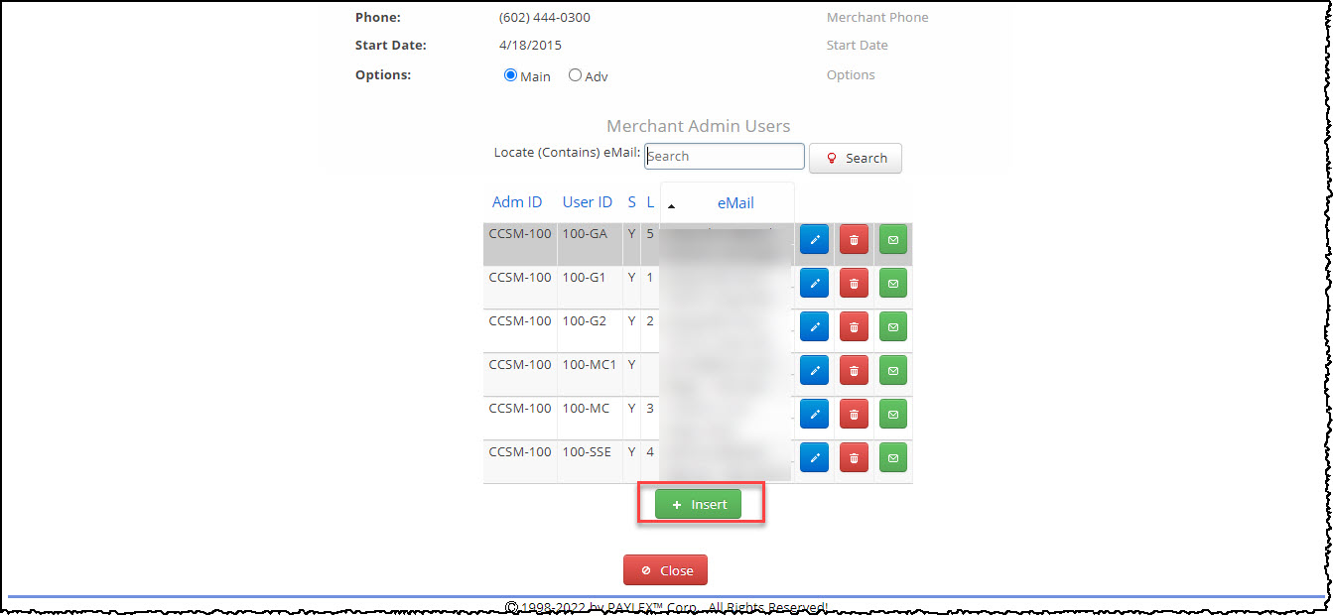Send email to user 100-SSE

click(893, 457)
